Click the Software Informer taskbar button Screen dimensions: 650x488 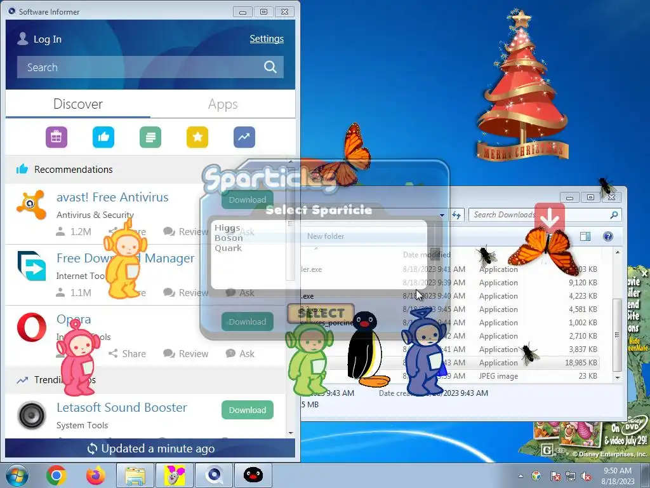[214, 475]
